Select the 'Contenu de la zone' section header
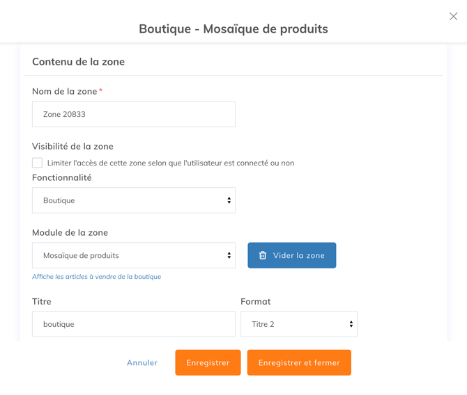Screen dimensions: 467x395 pos(78,62)
